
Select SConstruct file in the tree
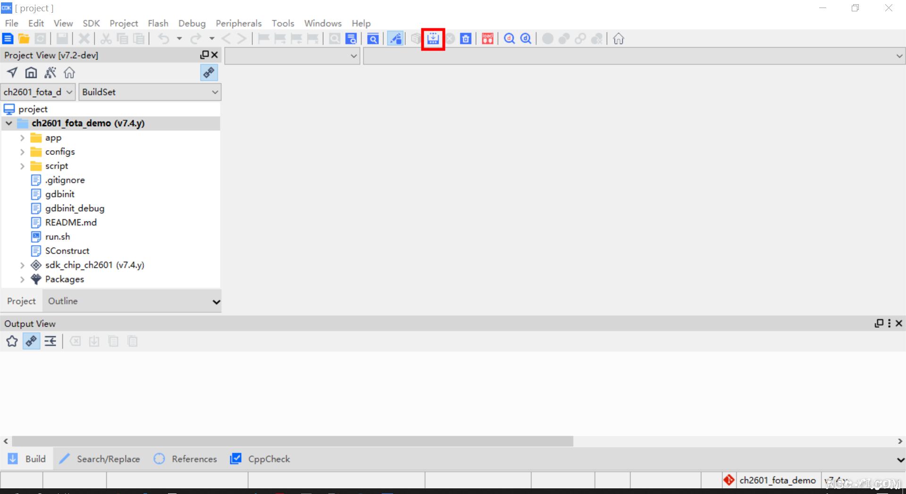tap(67, 251)
